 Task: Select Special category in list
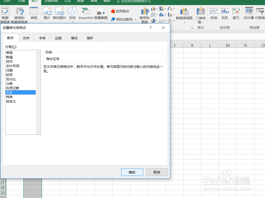(21, 97)
